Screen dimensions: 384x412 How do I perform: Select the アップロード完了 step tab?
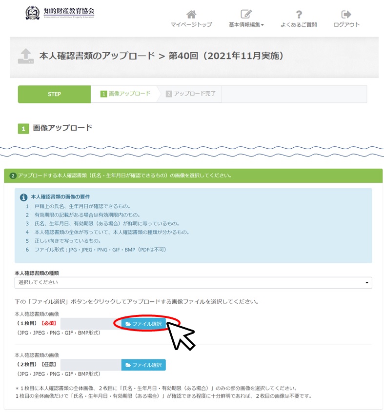point(190,94)
